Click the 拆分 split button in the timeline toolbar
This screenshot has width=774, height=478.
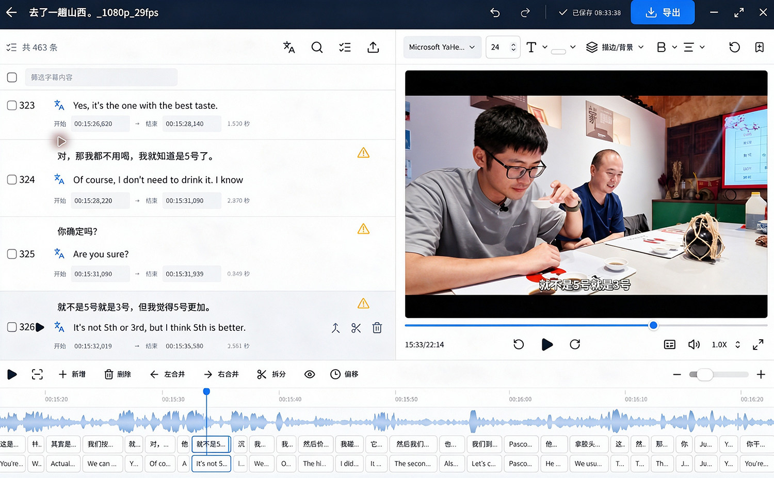[x=271, y=374]
